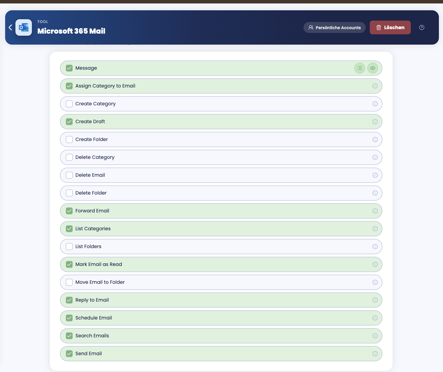Select the Delete Category label text
Image resolution: width=443 pixels, height=372 pixels.
(x=95, y=157)
